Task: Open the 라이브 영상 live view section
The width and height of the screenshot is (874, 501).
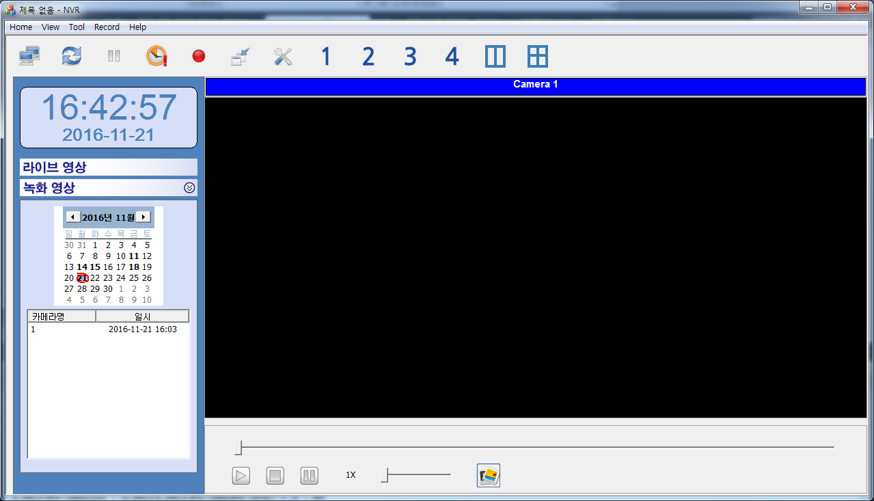Action: pos(108,167)
